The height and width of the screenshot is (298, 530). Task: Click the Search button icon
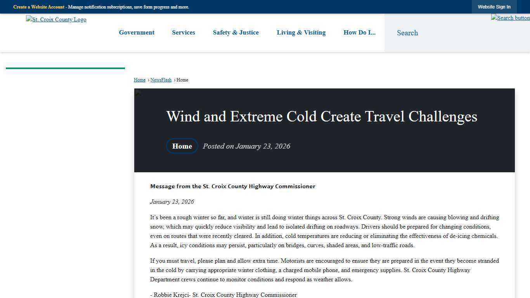(510, 18)
